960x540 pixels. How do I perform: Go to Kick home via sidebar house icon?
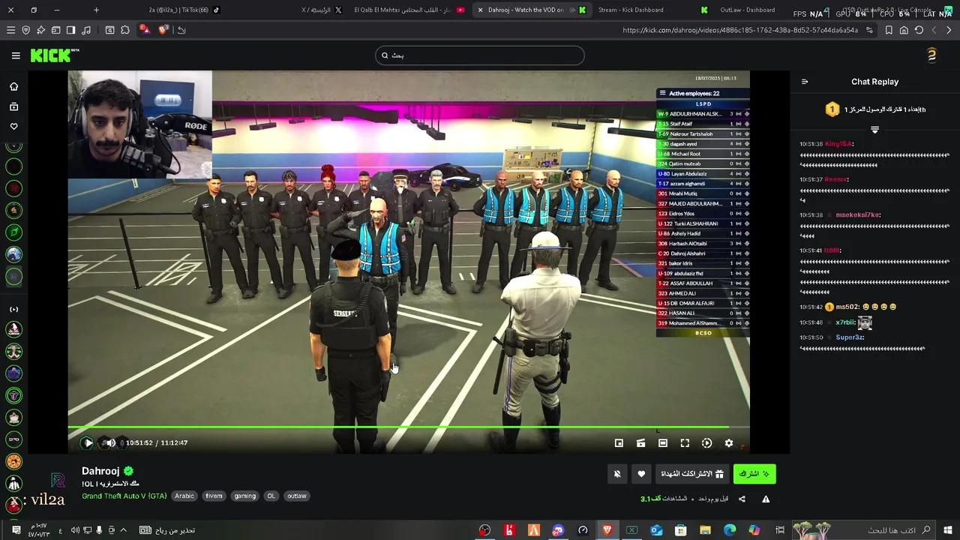coord(13,86)
